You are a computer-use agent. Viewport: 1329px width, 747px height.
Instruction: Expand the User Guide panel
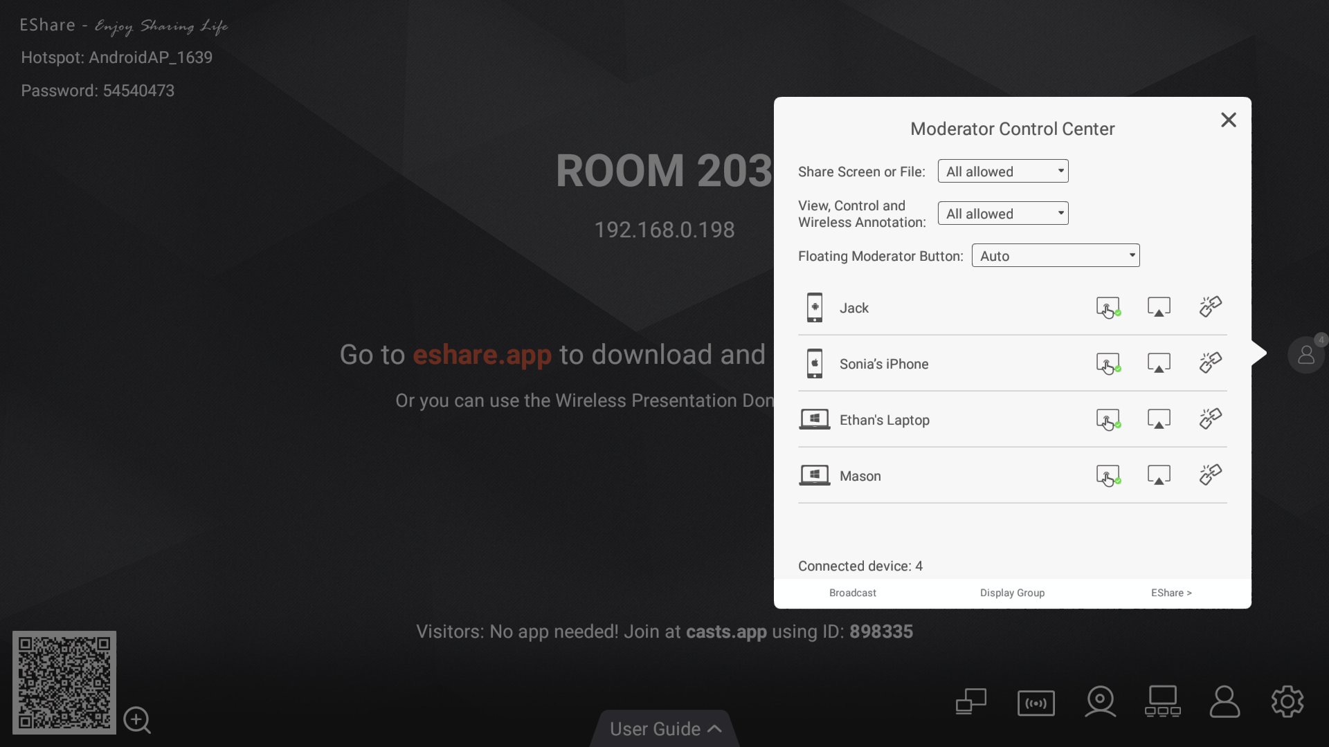[664, 729]
